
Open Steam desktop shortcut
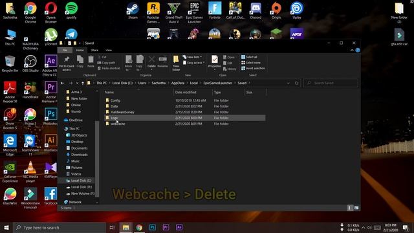[x=133, y=11]
